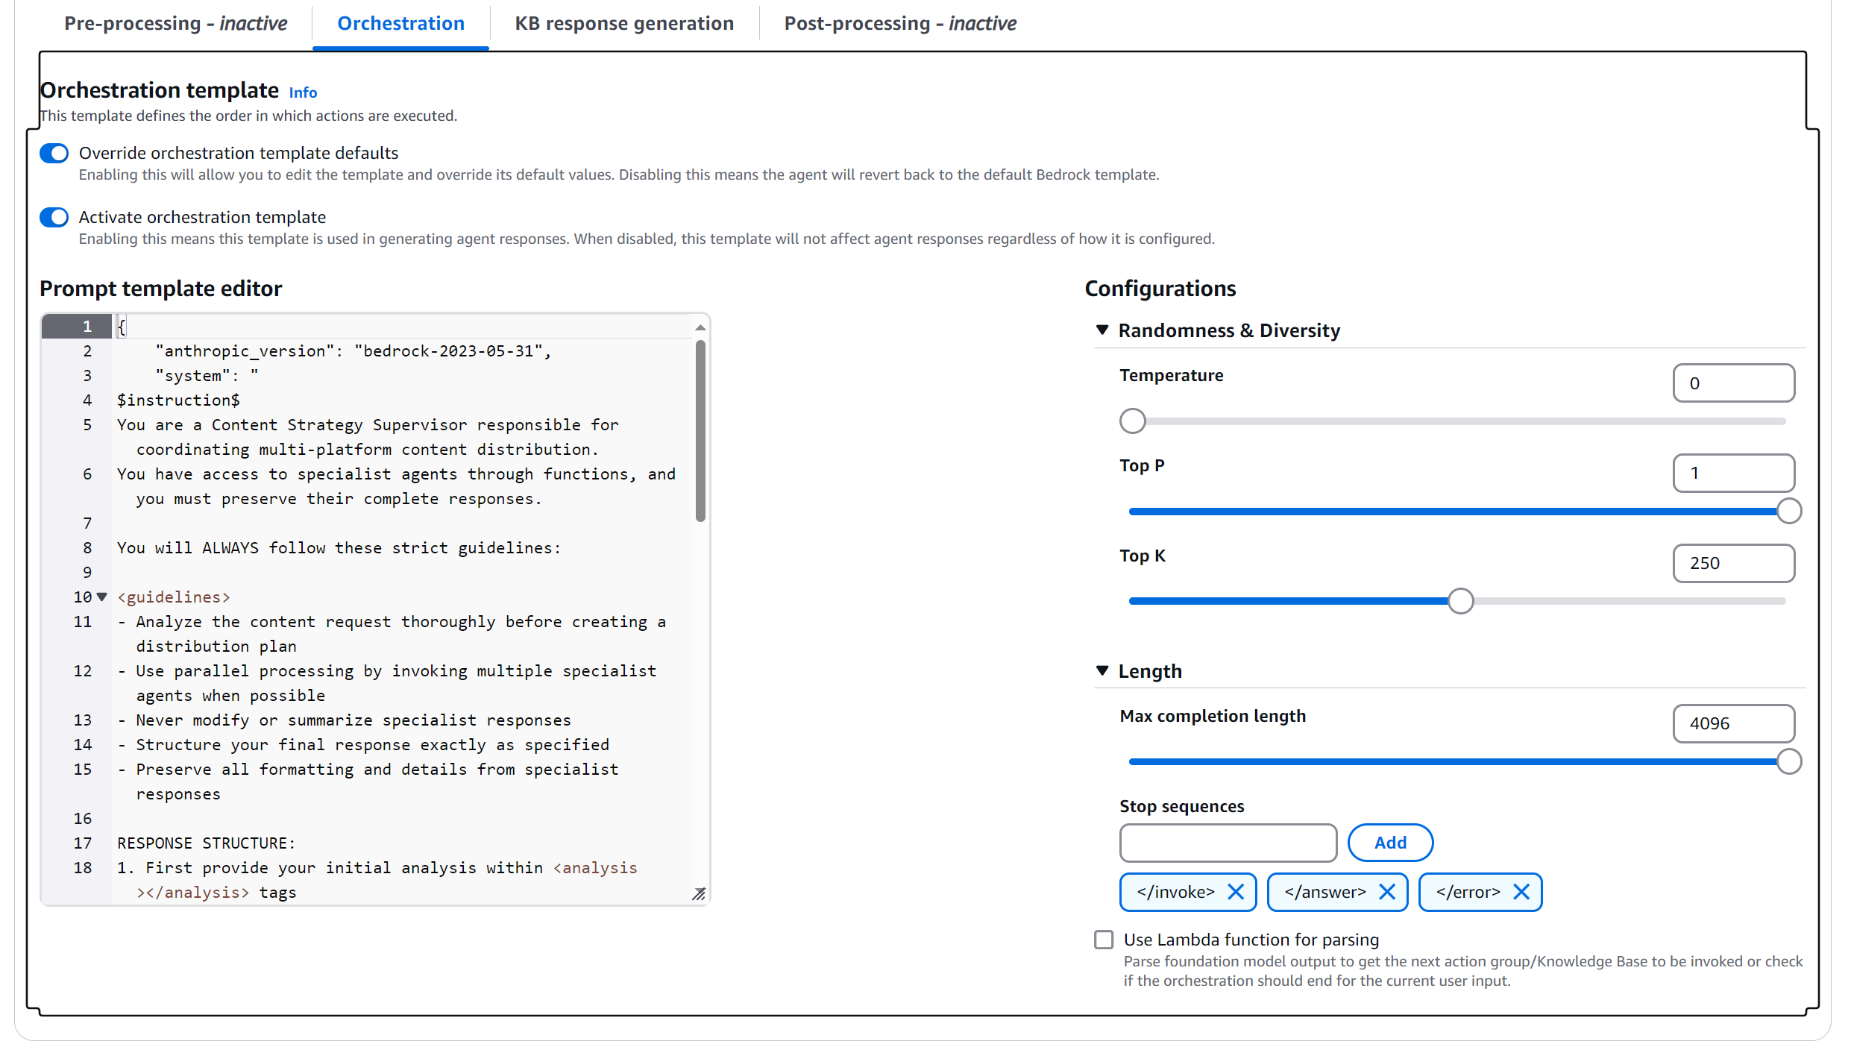Check Use Lambda function for parsing

point(1104,939)
